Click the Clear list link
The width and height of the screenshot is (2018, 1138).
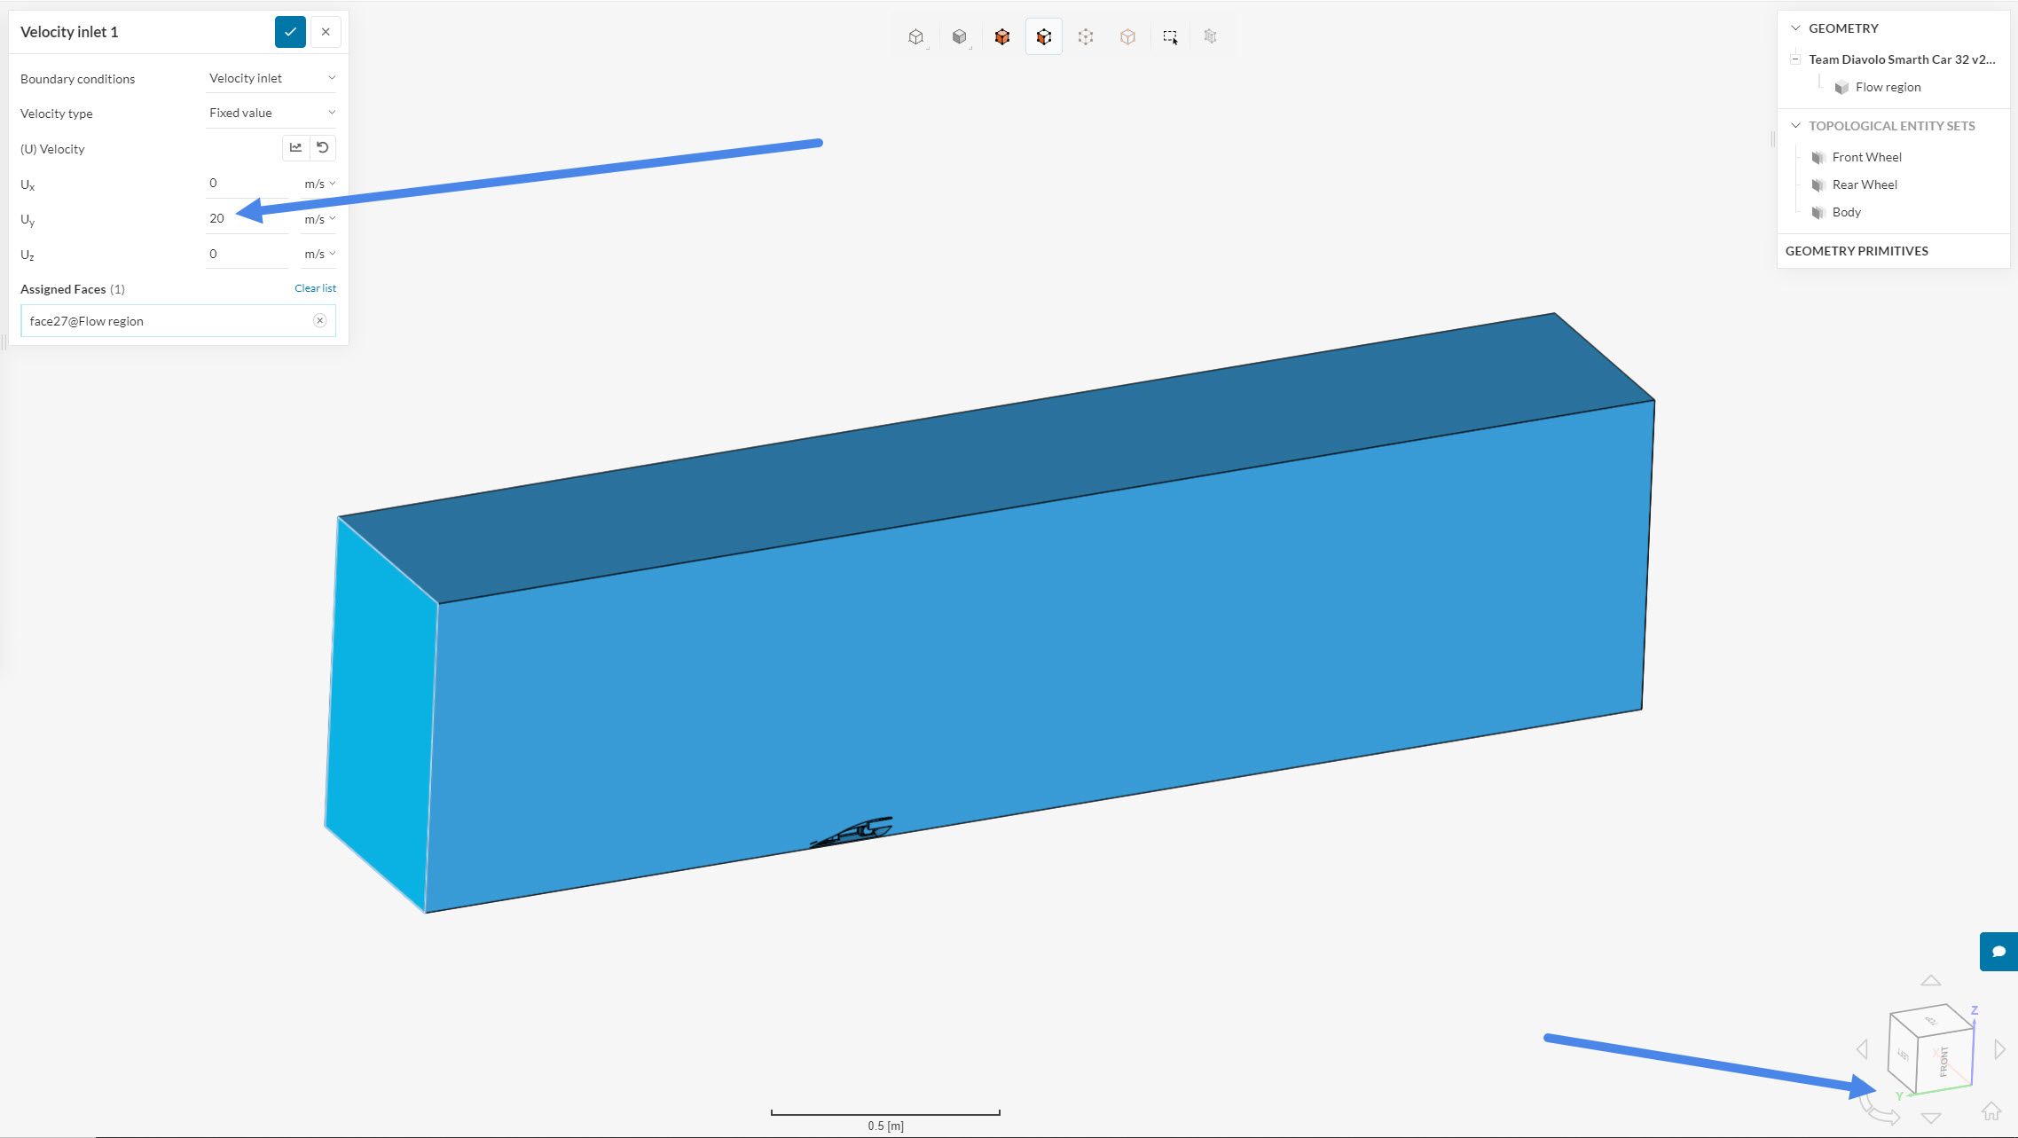pos(315,288)
